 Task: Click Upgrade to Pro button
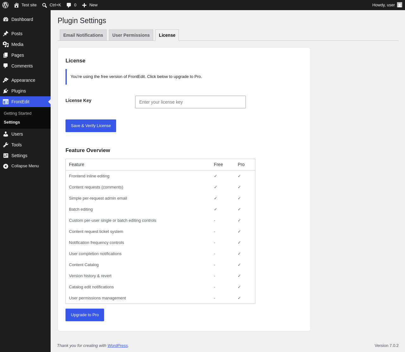[85, 315]
